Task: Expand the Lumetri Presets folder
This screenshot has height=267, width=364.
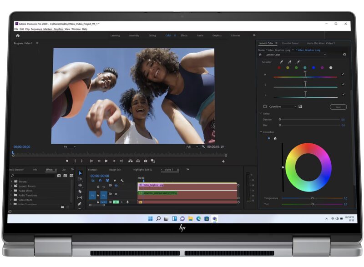Action: click(11, 186)
